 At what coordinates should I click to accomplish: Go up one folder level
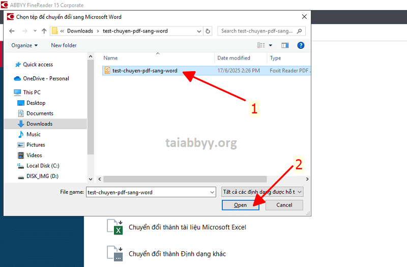pos(44,31)
